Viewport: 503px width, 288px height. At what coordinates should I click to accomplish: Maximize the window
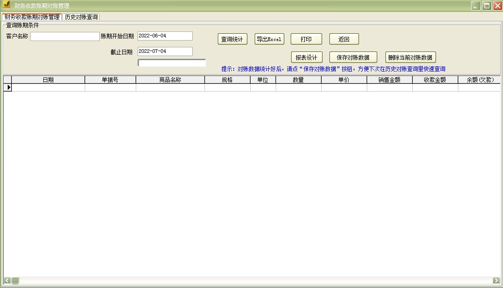point(487,5)
